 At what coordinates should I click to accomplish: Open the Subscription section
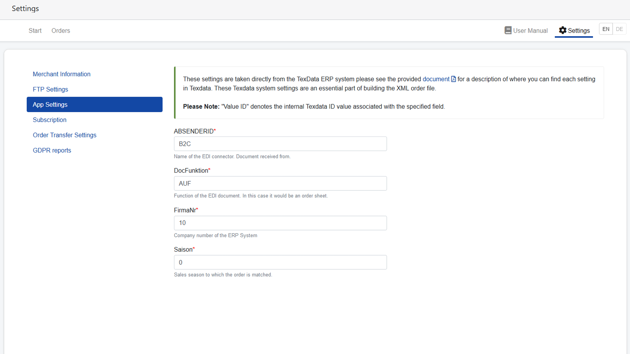point(50,120)
